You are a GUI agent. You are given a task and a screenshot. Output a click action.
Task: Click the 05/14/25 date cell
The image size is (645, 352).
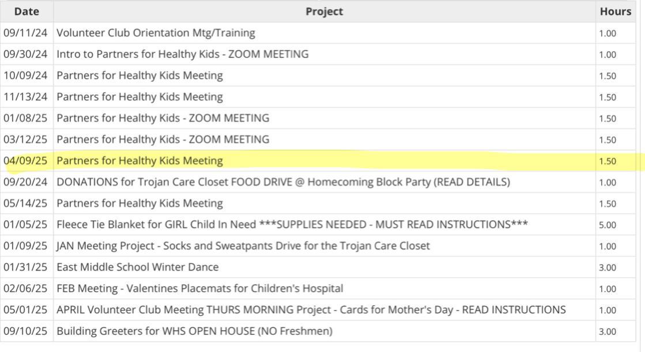(x=26, y=203)
